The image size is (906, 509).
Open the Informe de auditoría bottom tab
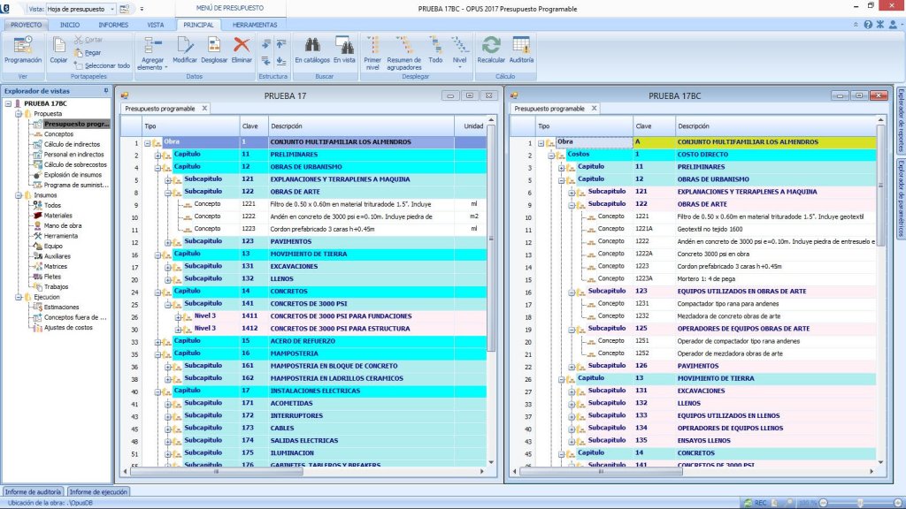[x=33, y=491]
